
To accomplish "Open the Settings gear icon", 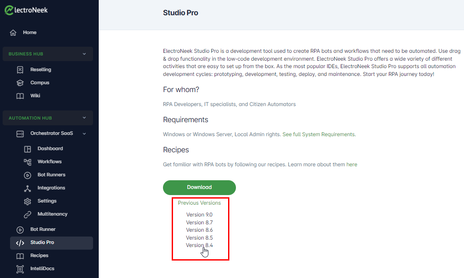I will click(x=27, y=201).
